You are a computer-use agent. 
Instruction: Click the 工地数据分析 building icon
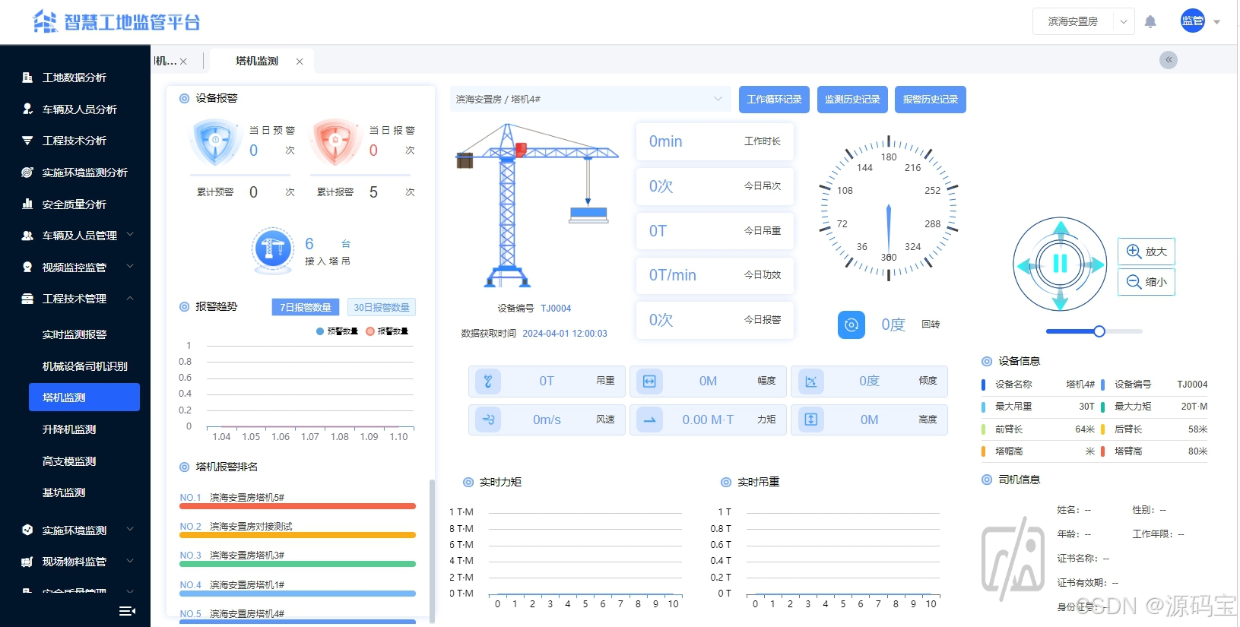[x=27, y=78]
